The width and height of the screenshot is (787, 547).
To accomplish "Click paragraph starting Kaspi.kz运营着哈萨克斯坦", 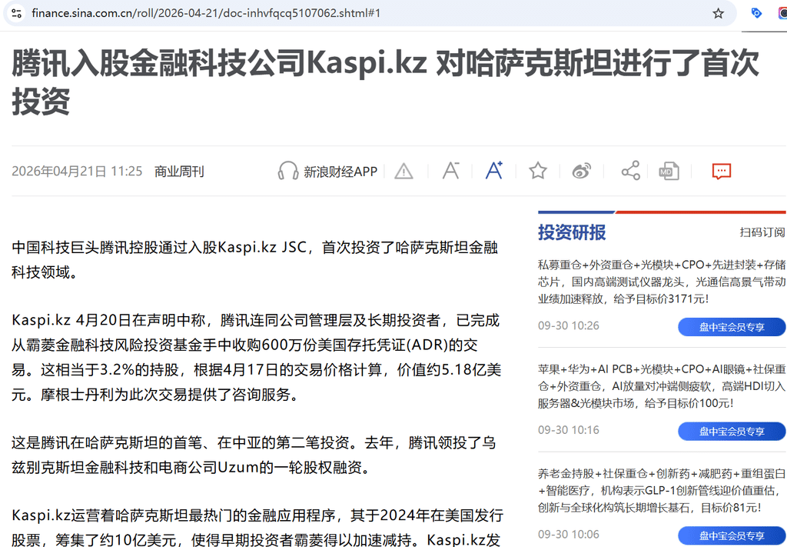I will pyautogui.click(x=257, y=526).
